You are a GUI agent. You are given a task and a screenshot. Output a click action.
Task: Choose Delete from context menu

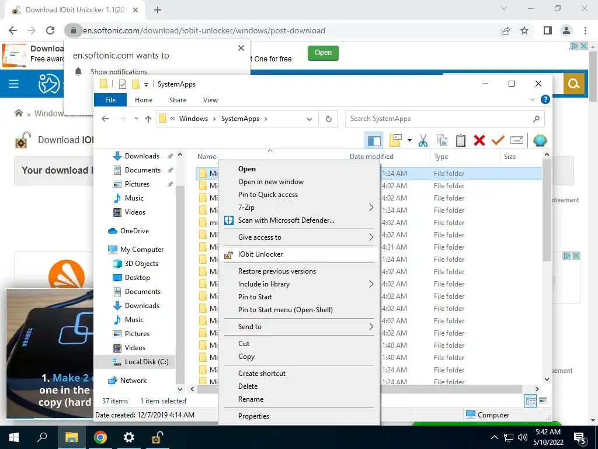click(x=300, y=386)
